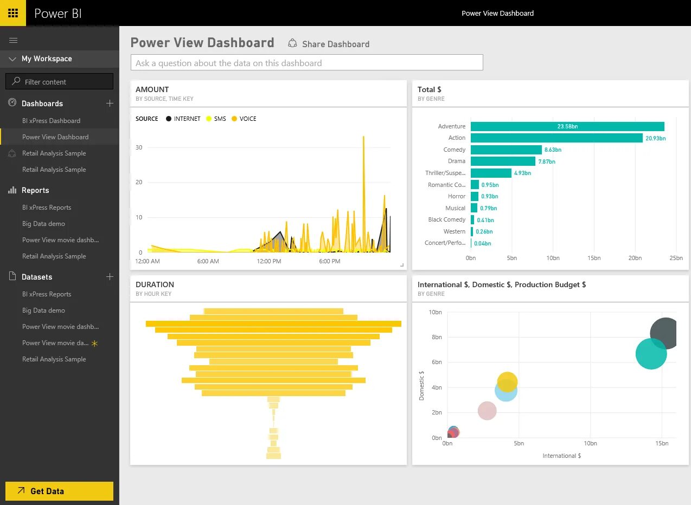This screenshot has height=505, width=691.
Task: Click the pink bubble in scatter chart
Action: (487, 411)
